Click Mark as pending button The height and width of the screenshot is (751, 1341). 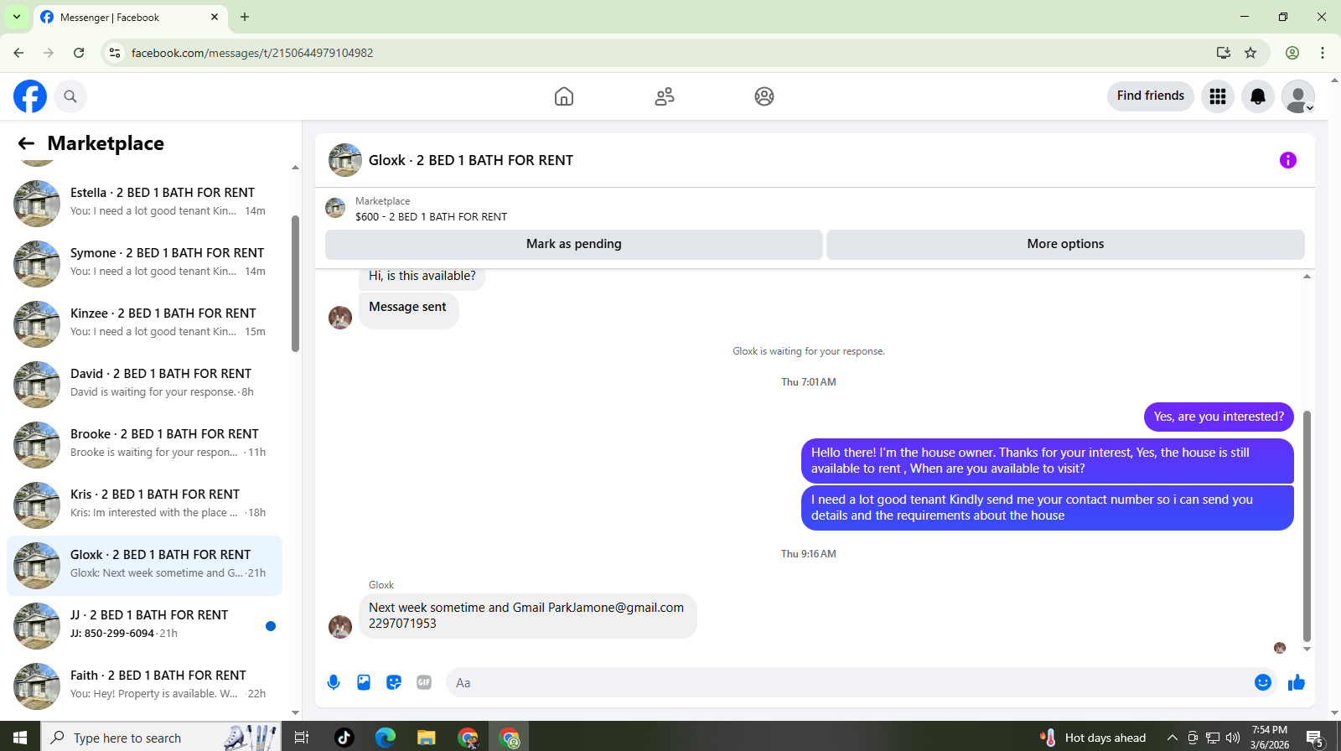click(x=574, y=244)
